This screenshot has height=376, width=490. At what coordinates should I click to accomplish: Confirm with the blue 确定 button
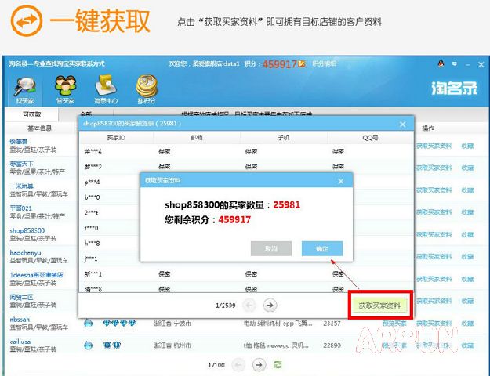tap(322, 248)
